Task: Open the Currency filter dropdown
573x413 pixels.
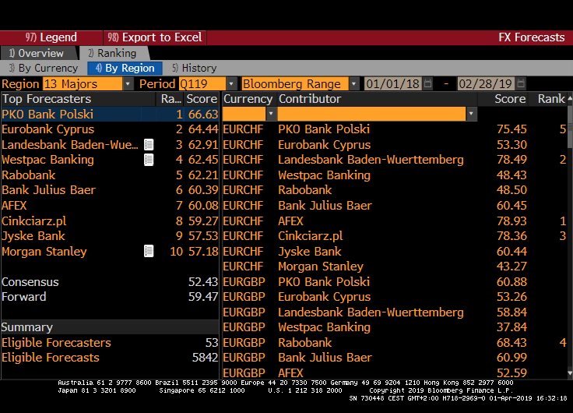Action: tap(271, 114)
